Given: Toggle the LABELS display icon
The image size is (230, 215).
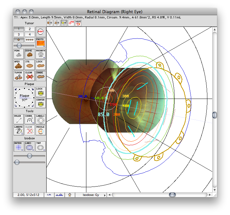Looking at the screenshot, I should (x=41, y=119).
